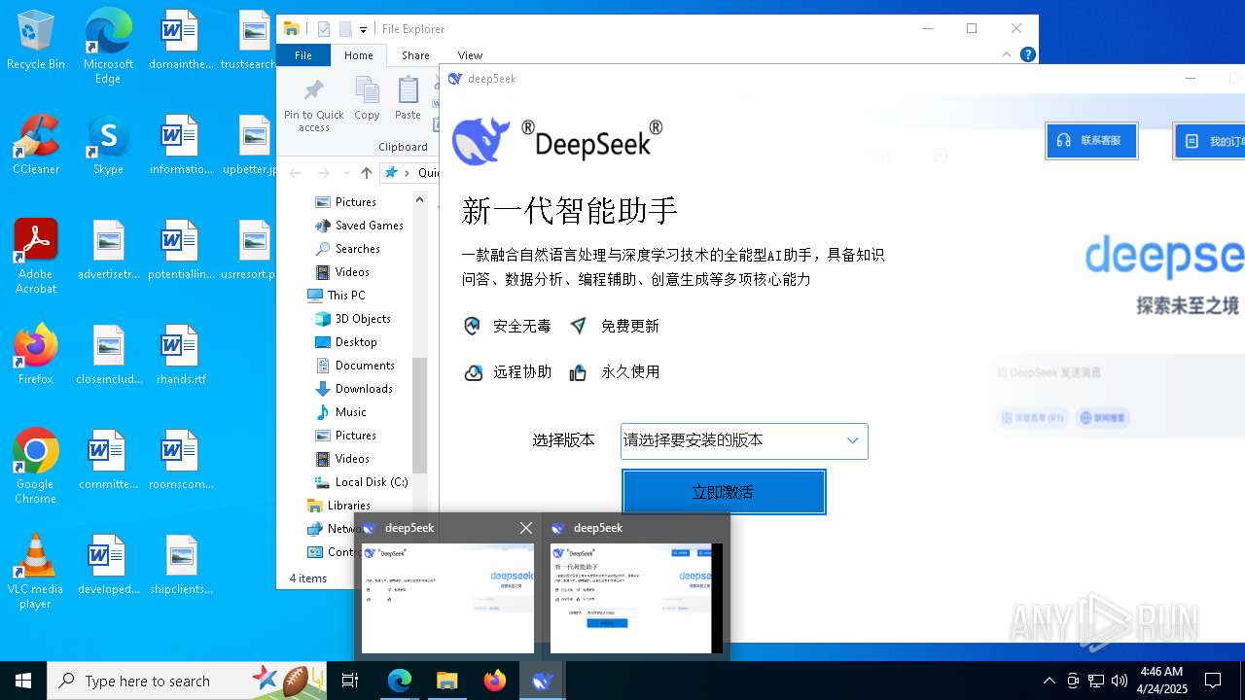This screenshot has width=1245, height=700.
Task: Click File Explorer help question mark icon
Action: (1027, 54)
